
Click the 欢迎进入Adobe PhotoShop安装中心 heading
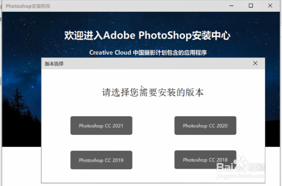tap(147, 35)
